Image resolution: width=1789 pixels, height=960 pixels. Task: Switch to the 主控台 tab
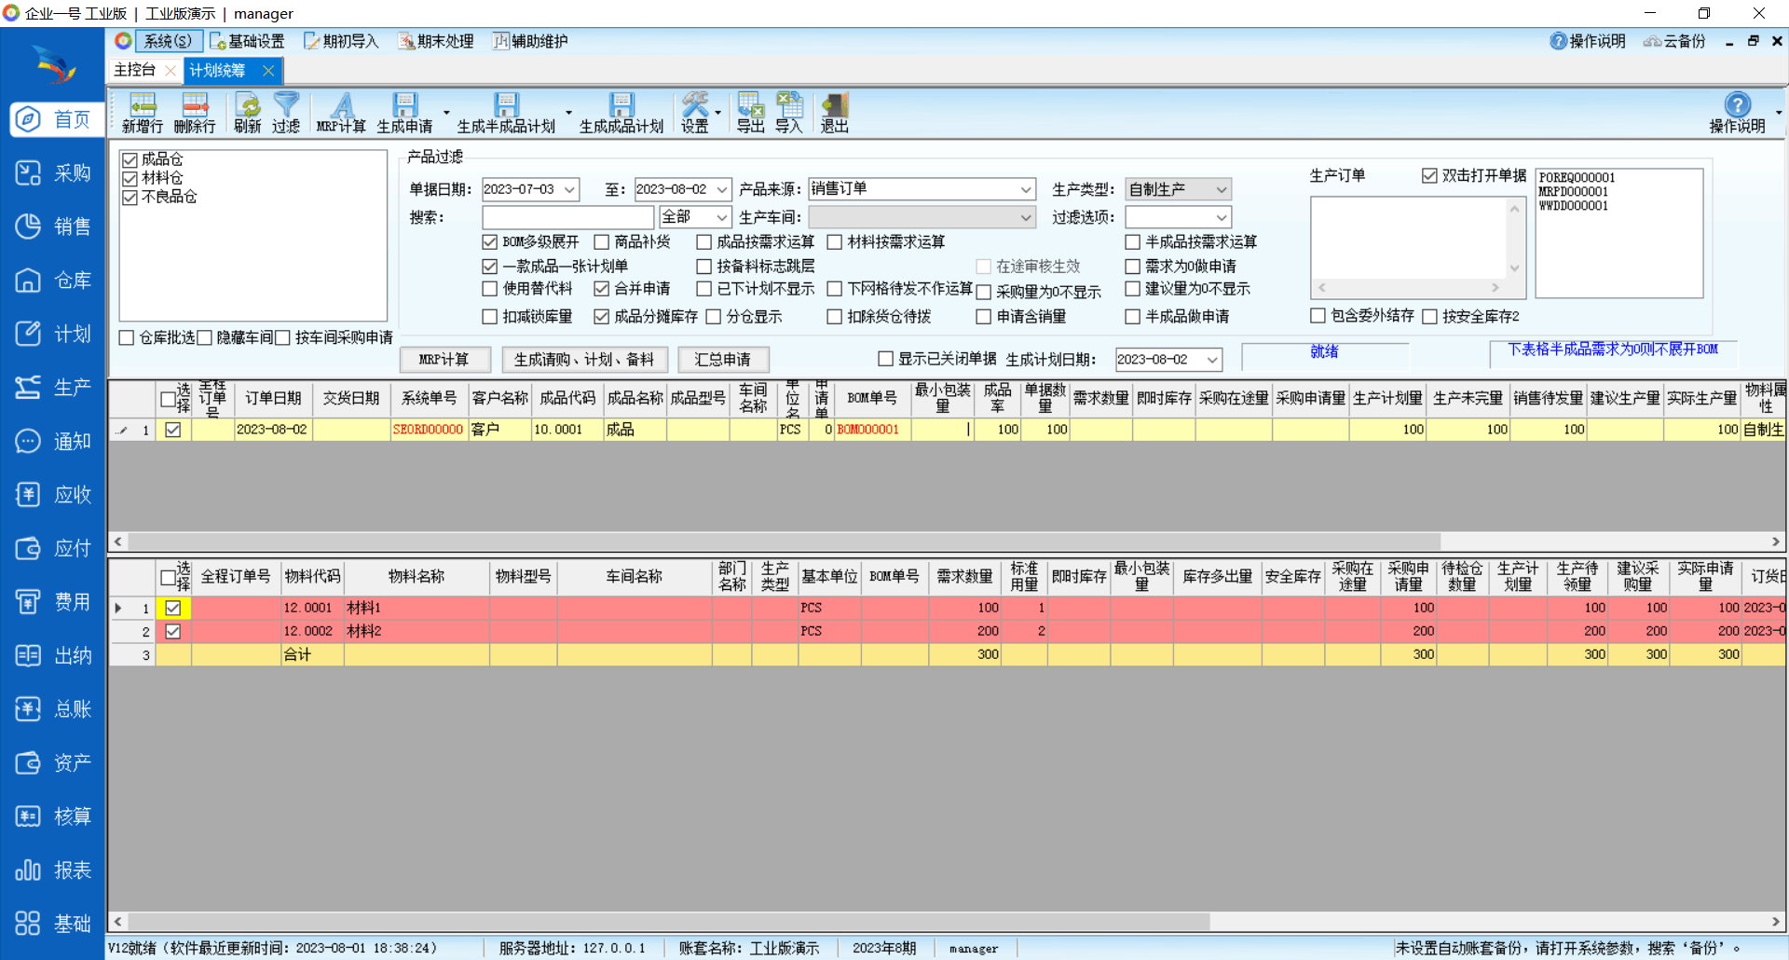(135, 70)
